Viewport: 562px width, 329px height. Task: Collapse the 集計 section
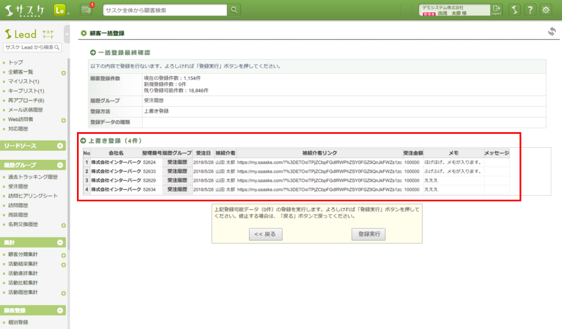tap(60, 242)
